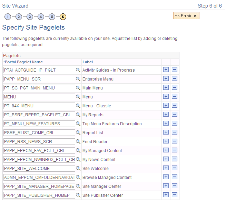Open lookup for PT_SC_PGT_MAIN_MENU pagelet
226x203 pixels.
click(78, 88)
